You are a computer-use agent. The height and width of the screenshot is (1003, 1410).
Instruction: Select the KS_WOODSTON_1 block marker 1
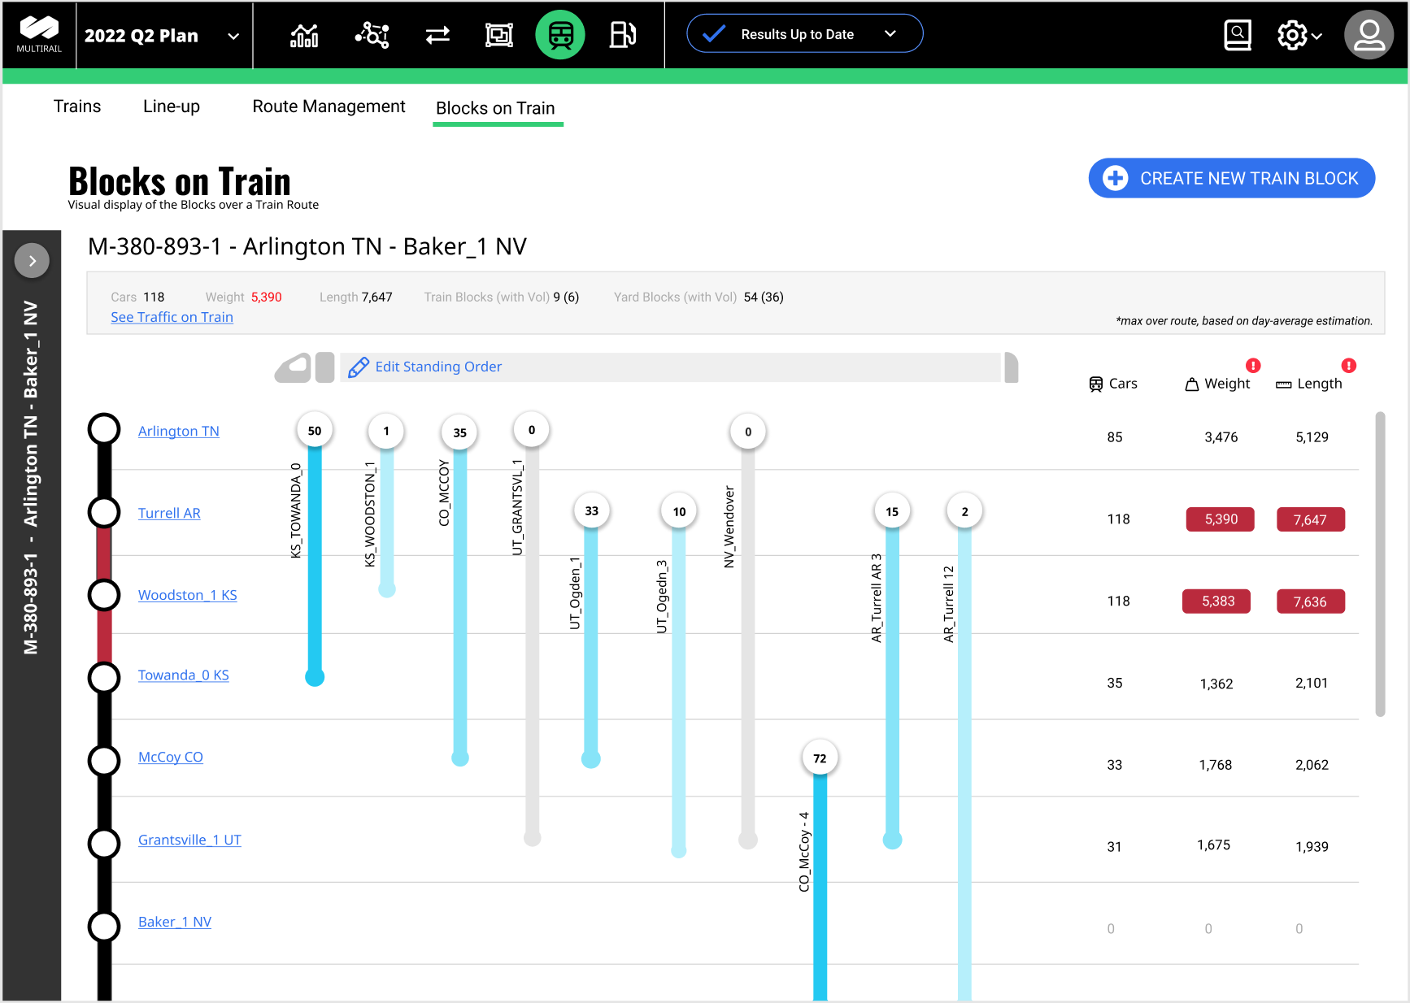[386, 431]
